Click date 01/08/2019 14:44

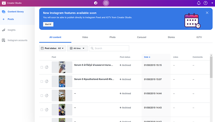[153, 93]
